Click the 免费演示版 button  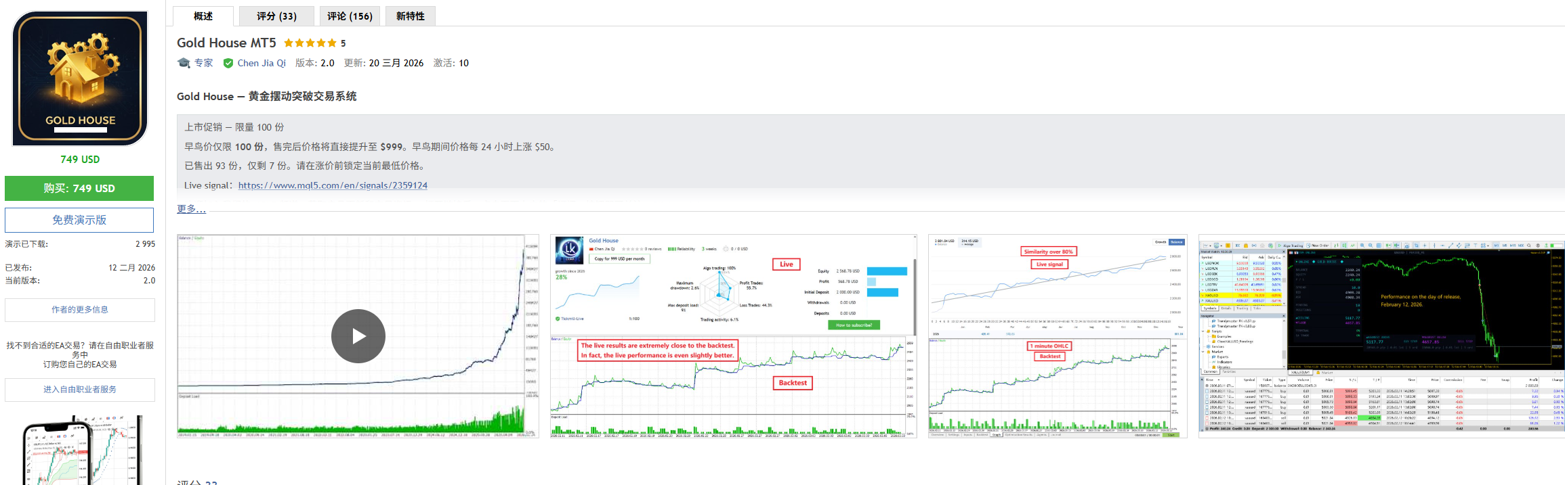pos(79,220)
